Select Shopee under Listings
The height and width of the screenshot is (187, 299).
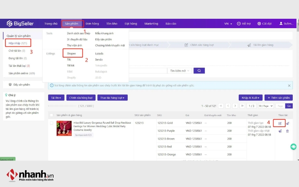pyautogui.click(x=71, y=54)
